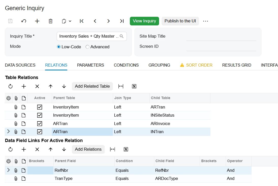Viewport: 278px width, 186px height.
Task: Click the Equals condition in RefNbr row
Action: [x=134, y=170]
